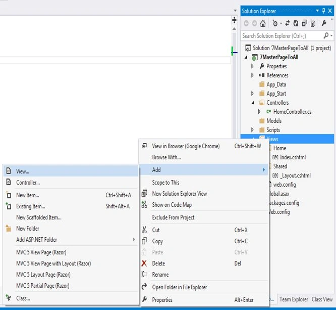Open the search options dropdown arrow

(331, 36)
